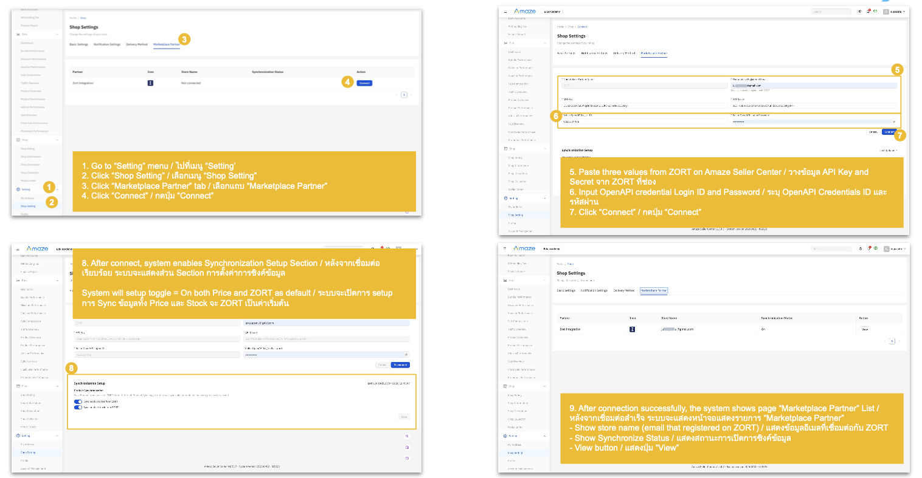Viewport: 922px width, 478px height.
Task: Click the Amaze logo in the step 9 screenshot
Action: (524, 248)
